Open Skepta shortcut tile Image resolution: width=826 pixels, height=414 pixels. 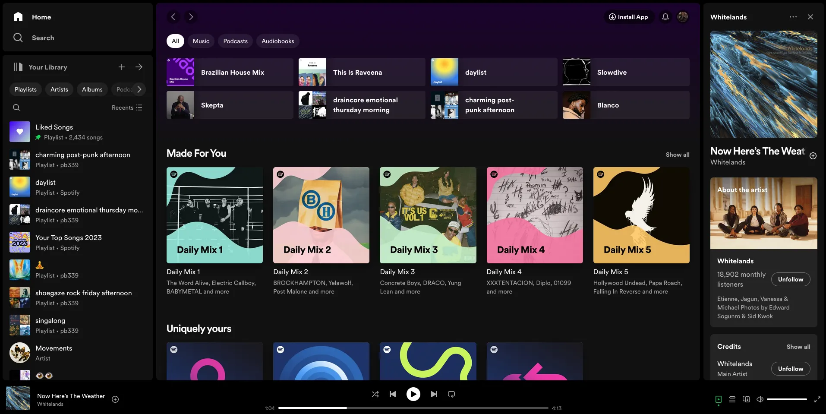pos(230,105)
